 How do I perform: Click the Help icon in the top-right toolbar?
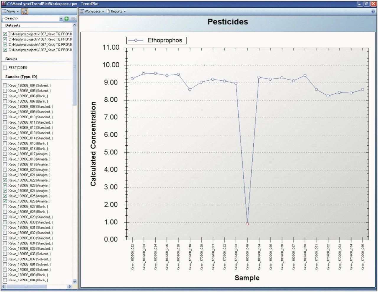point(373,11)
